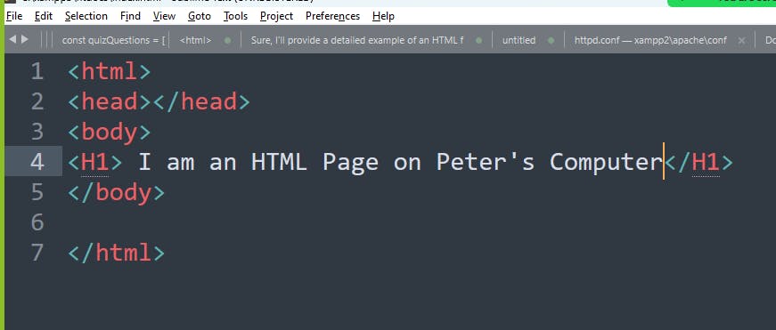The height and width of the screenshot is (330, 776).
Task: Click unsaved dot on the untitled tab
Action: (x=551, y=41)
